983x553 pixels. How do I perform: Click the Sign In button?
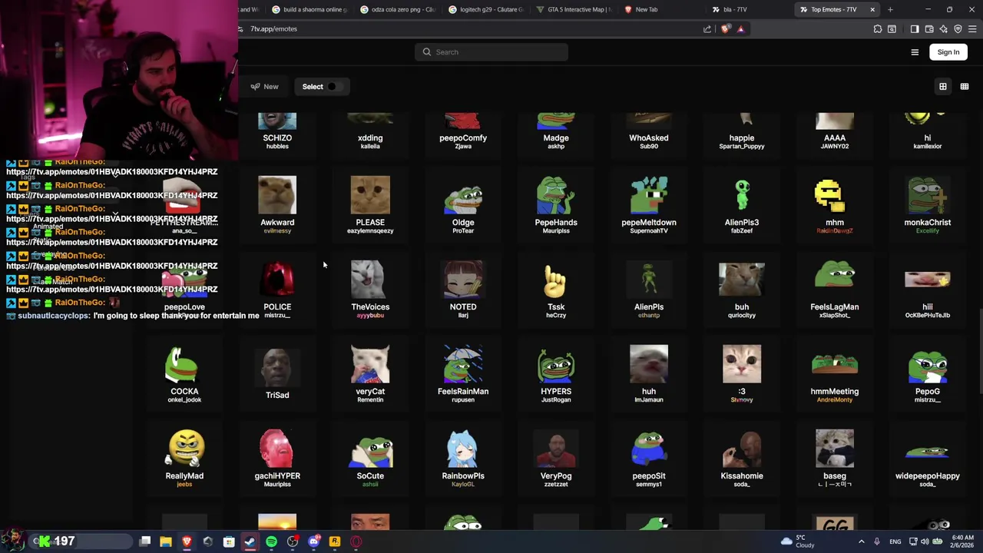click(948, 52)
